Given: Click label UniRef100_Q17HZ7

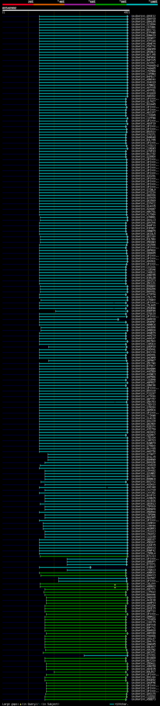Looking at the screenshot, I should 143,102.
